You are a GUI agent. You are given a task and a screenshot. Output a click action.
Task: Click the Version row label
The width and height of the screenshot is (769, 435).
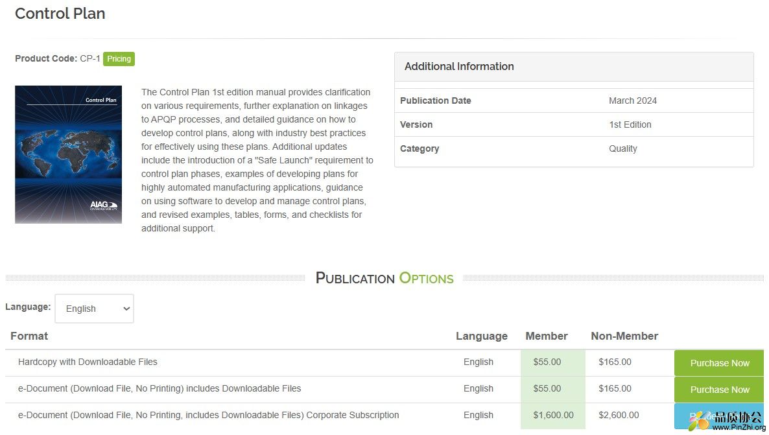(416, 124)
